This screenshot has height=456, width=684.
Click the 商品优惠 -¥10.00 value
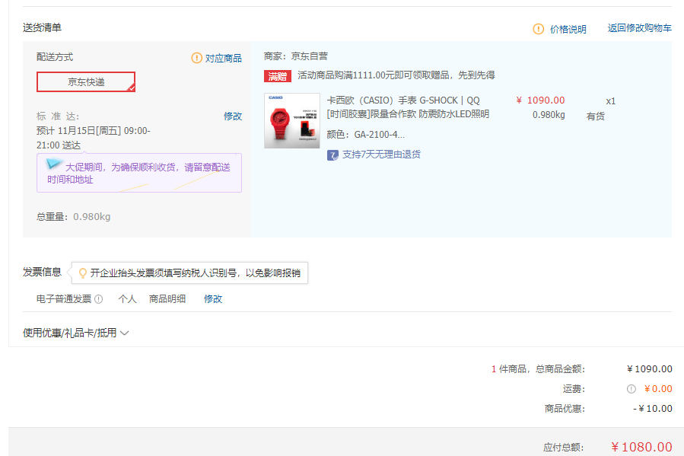pos(653,409)
